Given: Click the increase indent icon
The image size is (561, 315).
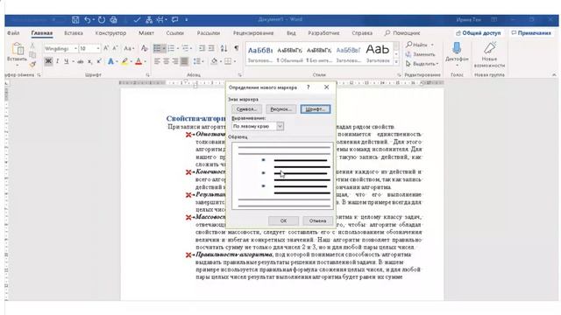Looking at the screenshot, I should (x=211, y=48).
